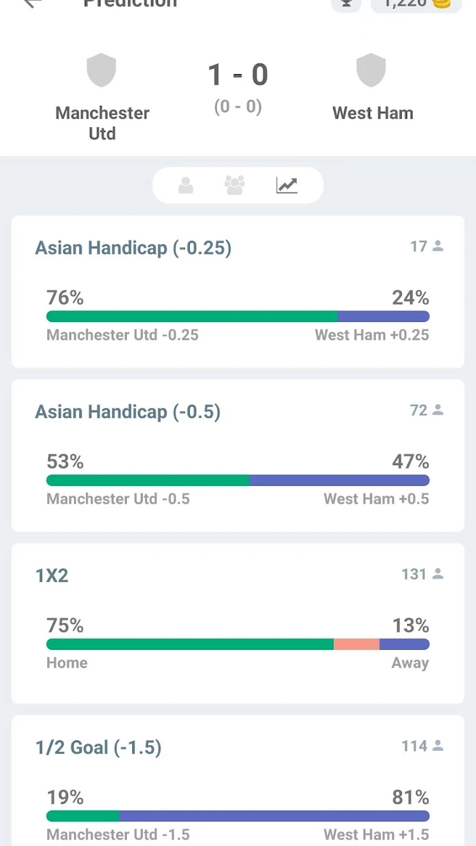Image resolution: width=476 pixels, height=846 pixels.
Task: Tap the 72 voters person icon
Action: [438, 410]
